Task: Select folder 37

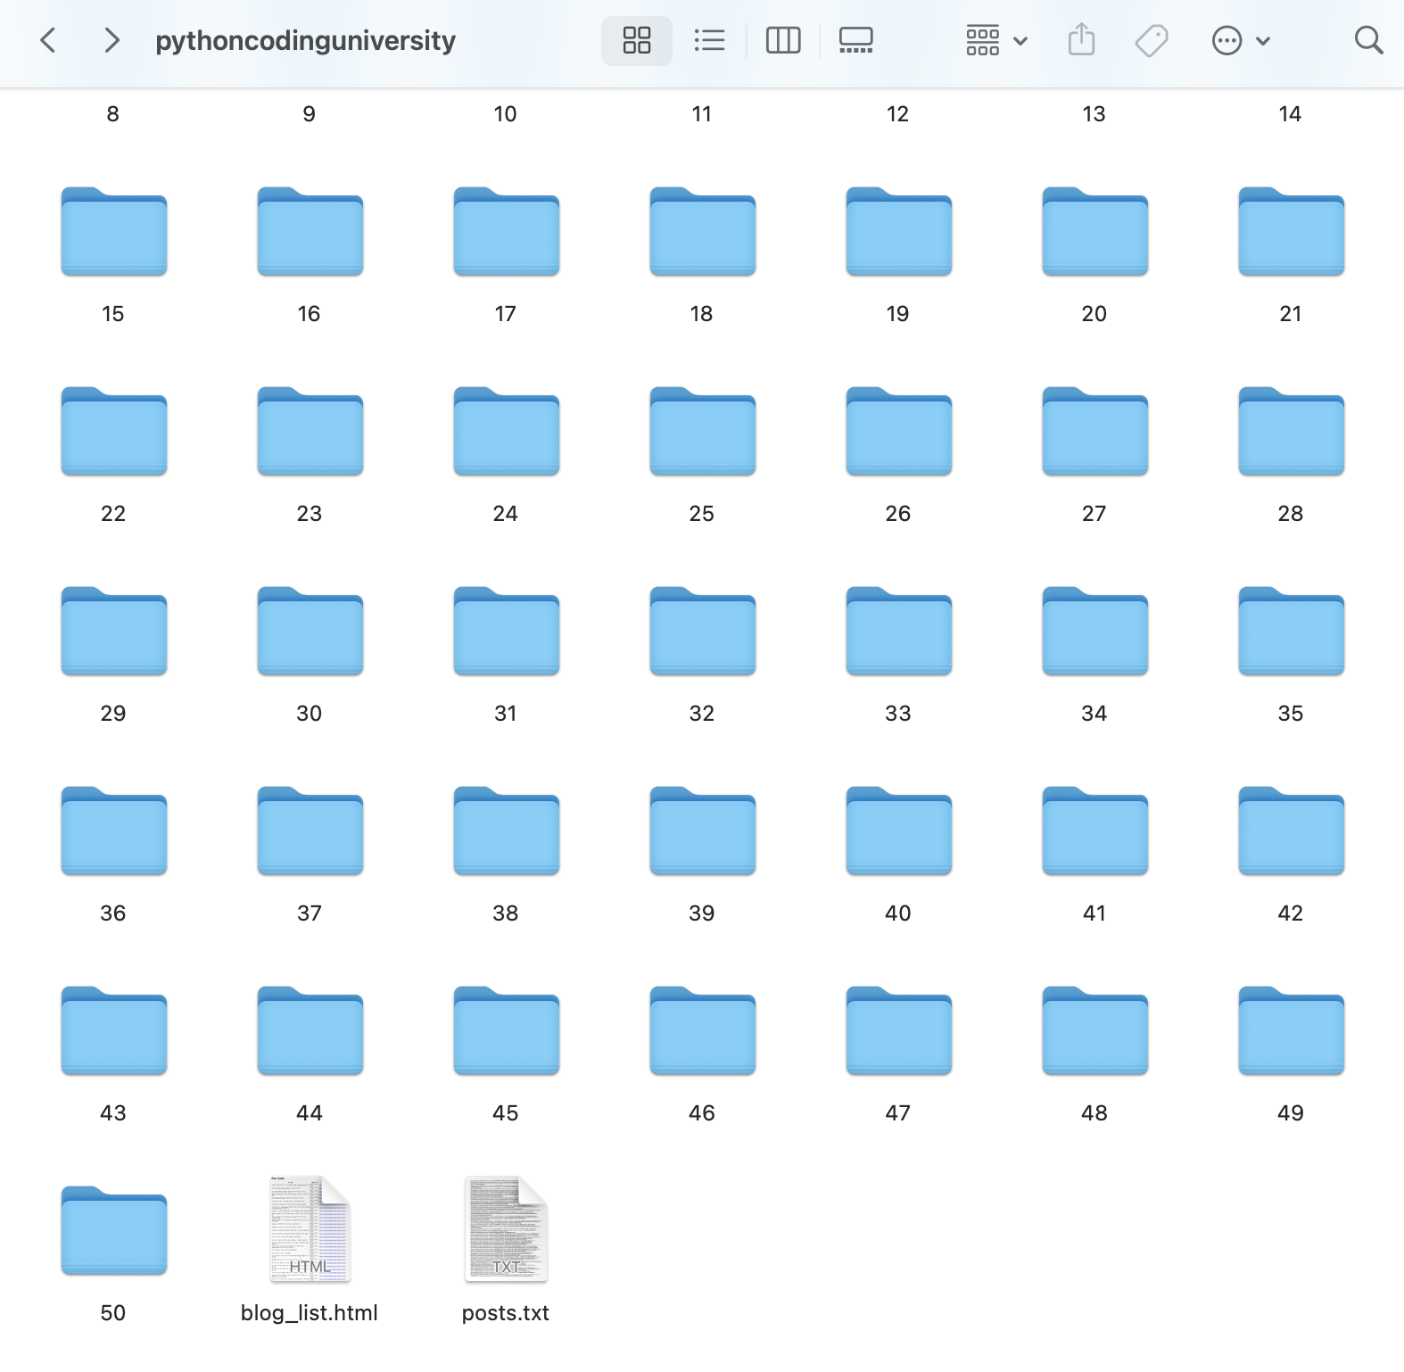Action: click(x=310, y=831)
